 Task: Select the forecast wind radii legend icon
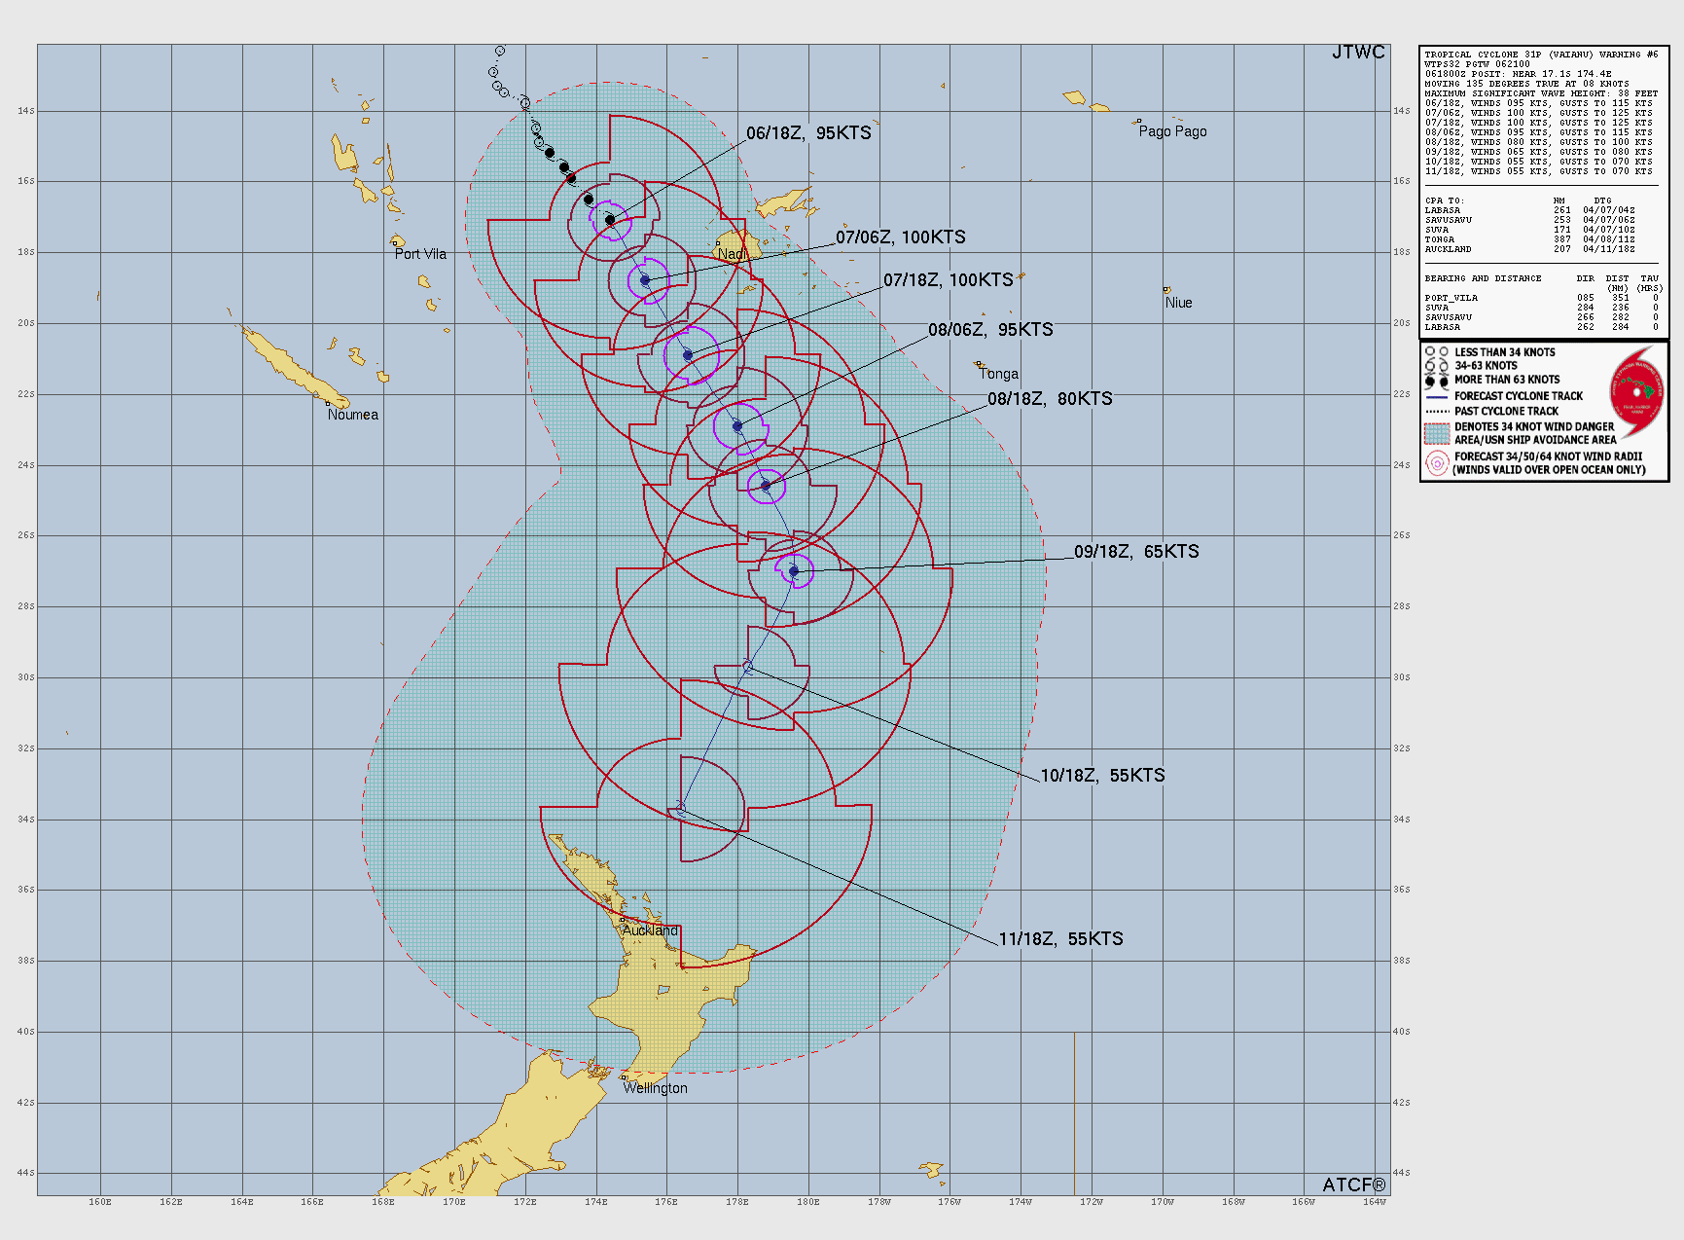pyautogui.click(x=1437, y=463)
